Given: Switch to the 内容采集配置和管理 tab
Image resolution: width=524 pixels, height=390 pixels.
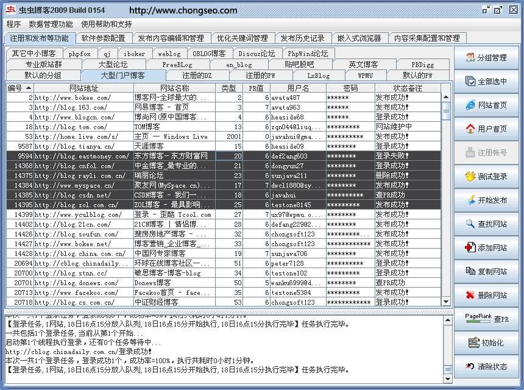Looking at the screenshot, I should click(x=427, y=38).
